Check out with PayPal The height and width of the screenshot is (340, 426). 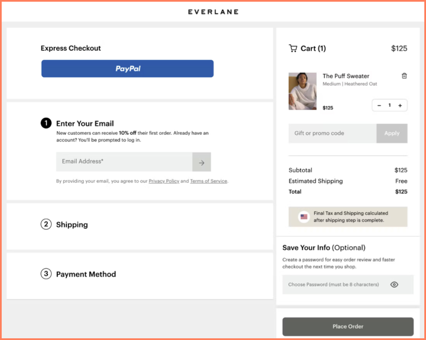point(127,68)
